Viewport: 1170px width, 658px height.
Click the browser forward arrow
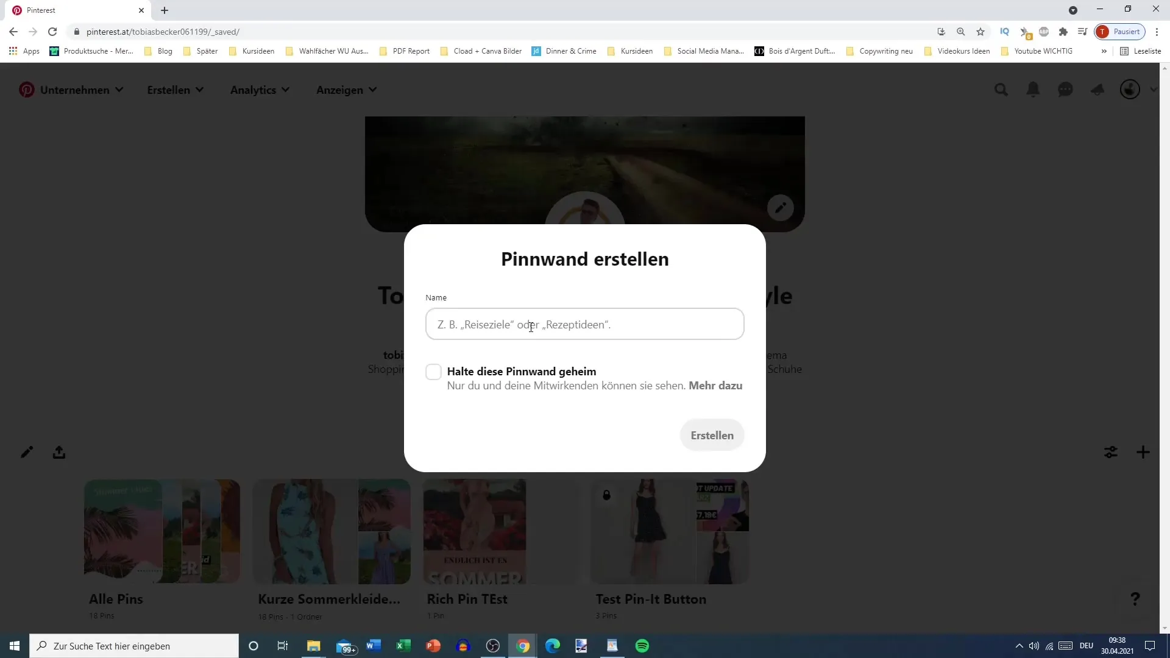point(33,32)
